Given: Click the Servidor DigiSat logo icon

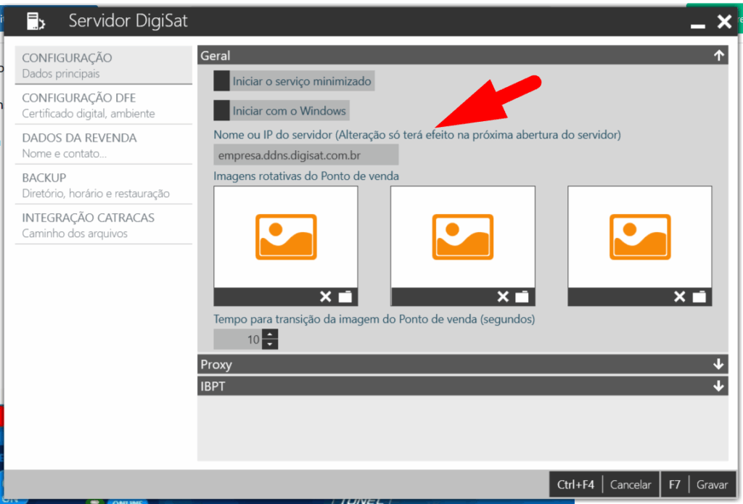Looking at the screenshot, I should pyautogui.click(x=36, y=21).
